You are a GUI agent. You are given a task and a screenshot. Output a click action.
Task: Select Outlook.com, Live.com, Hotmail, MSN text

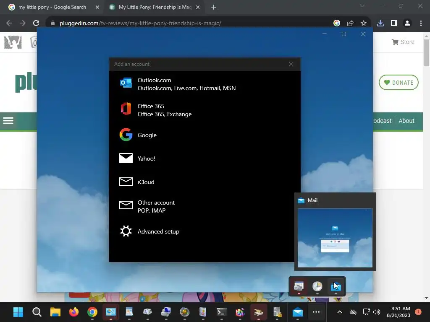[186, 88]
